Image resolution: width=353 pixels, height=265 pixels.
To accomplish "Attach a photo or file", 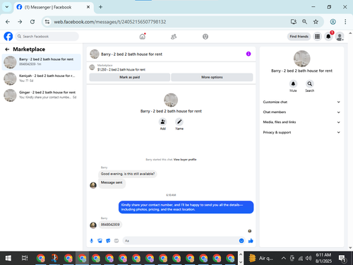I will point(100,241).
